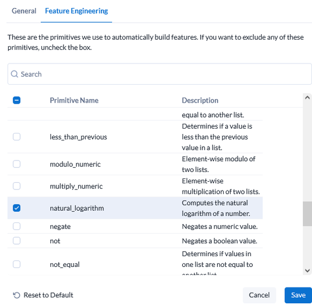Click the Cancel button

[x=259, y=295]
